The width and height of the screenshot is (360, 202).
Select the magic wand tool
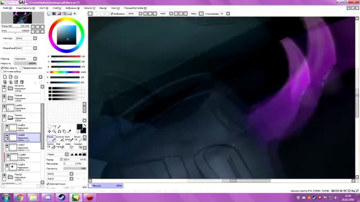[60, 127]
